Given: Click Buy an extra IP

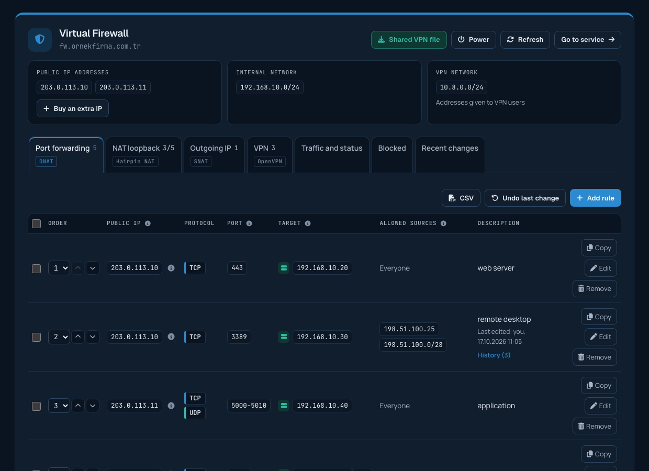Looking at the screenshot, I should [x=73, y=108].
